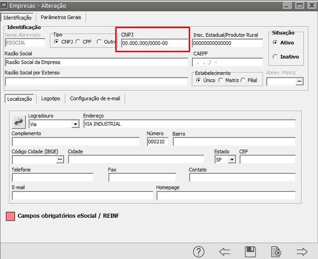Screen dimensions: 318x259
Task: Choose Matriz as Estabelecimento type
Action: pyautogui.click(x=220, y=80)
